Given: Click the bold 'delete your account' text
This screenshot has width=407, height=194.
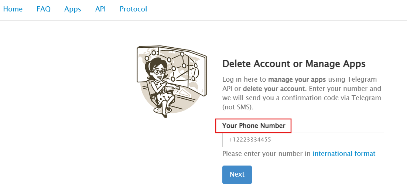Looking at the screenshot, I should (x=274, y=89).
